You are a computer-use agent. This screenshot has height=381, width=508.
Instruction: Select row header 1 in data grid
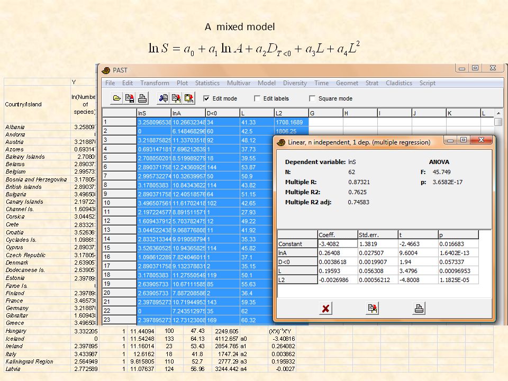[119, 122]
